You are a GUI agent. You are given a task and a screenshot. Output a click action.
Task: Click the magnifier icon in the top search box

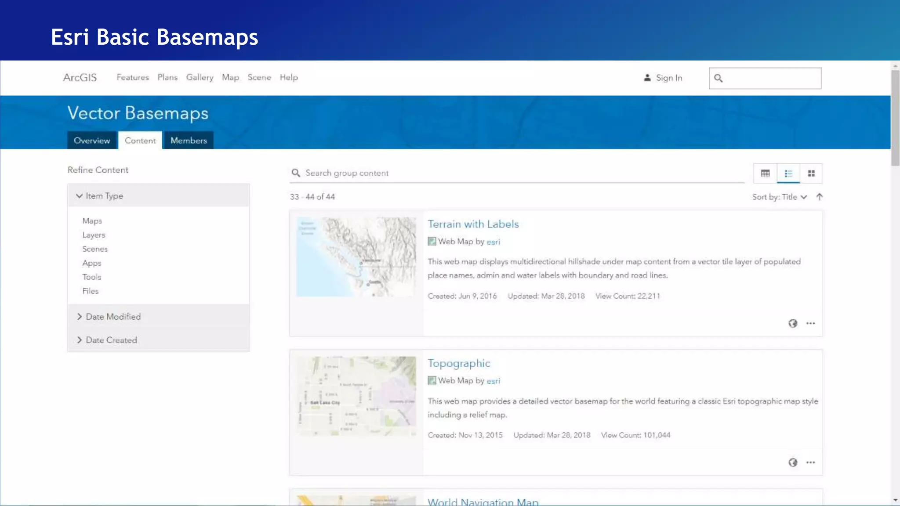[x=718, y=78]
